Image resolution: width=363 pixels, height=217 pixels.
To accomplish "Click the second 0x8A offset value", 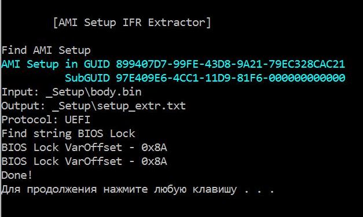I will 154,161.
